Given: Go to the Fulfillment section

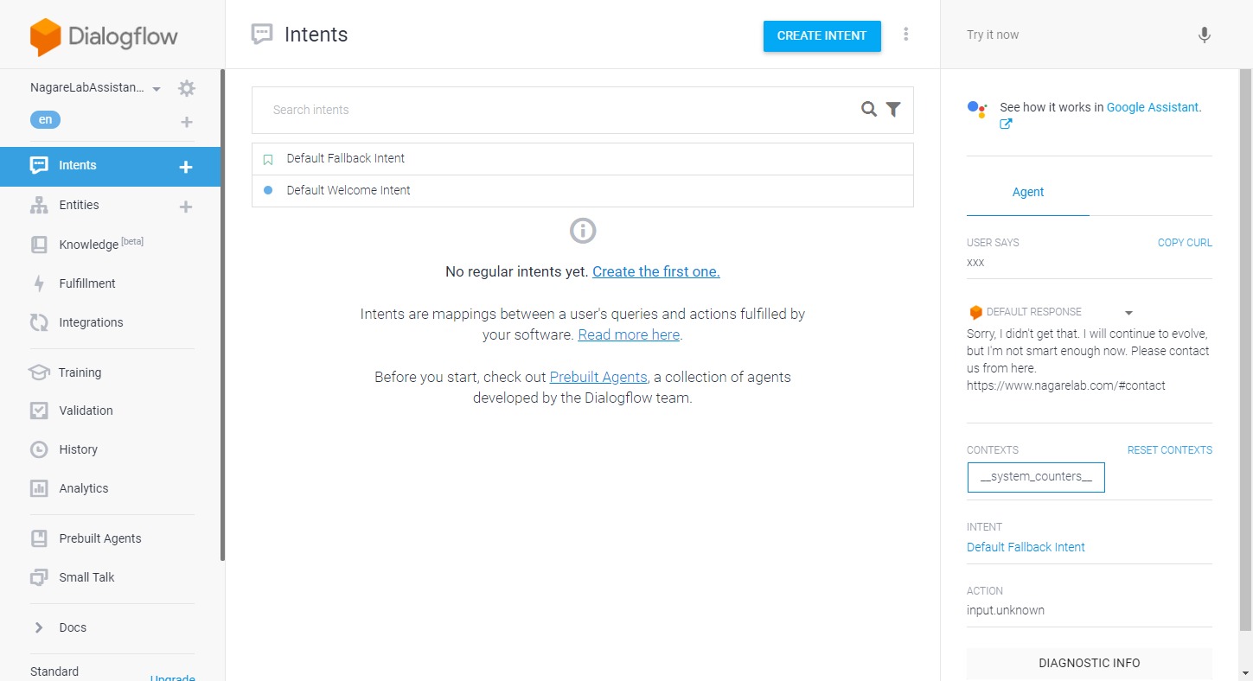Looking at the screenshot, I should pos(87,283).
